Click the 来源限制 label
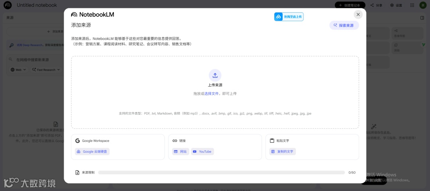The height and width of the screenshot is (191, 430). (88, 173)
